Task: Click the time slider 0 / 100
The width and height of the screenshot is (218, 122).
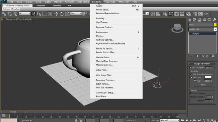Action: (x=13, y=112)
